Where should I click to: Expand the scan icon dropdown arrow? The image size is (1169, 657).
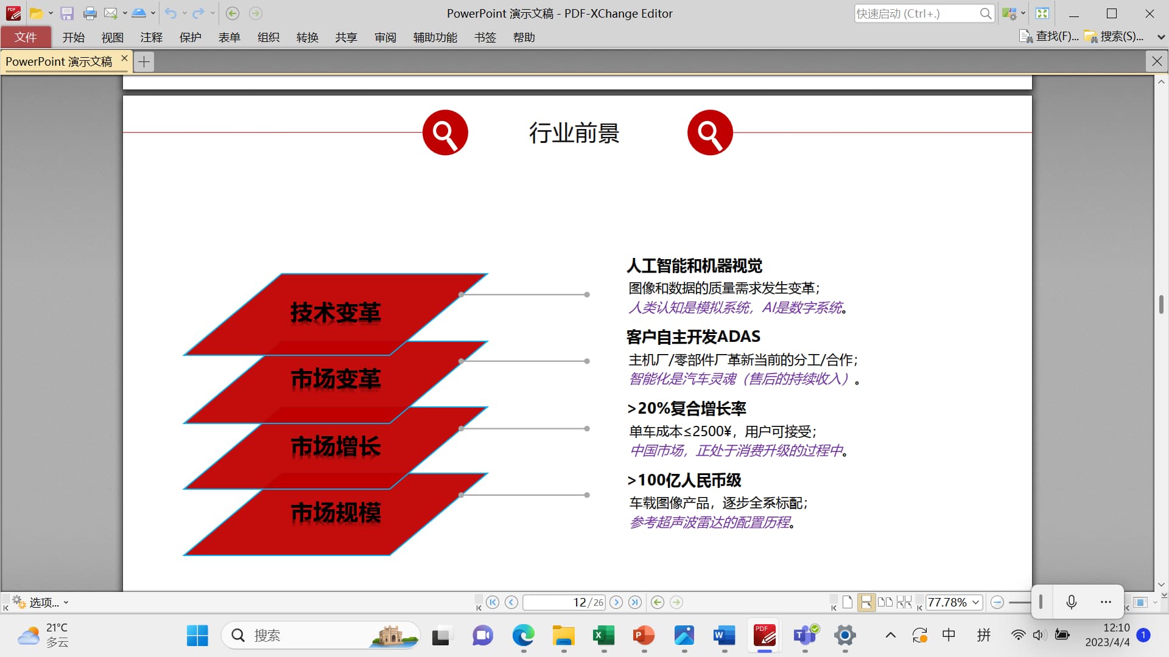tap(153, 13)
